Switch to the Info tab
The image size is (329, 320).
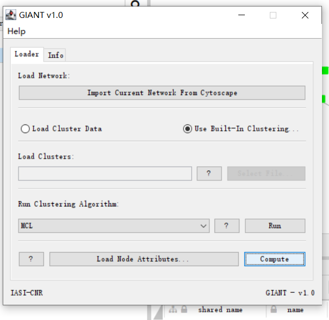click(55, 55)
